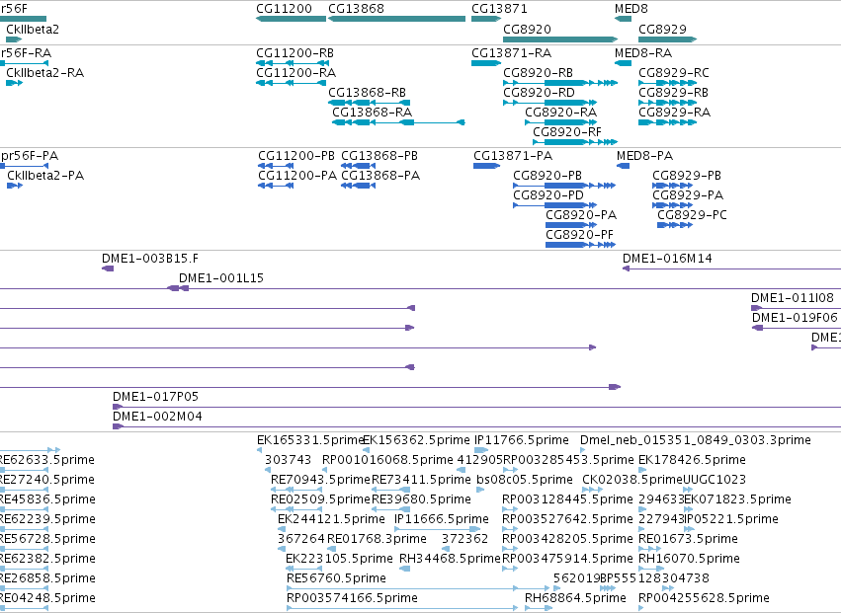Open the CG11200-RB transcript label

click(x=295, y=53)
